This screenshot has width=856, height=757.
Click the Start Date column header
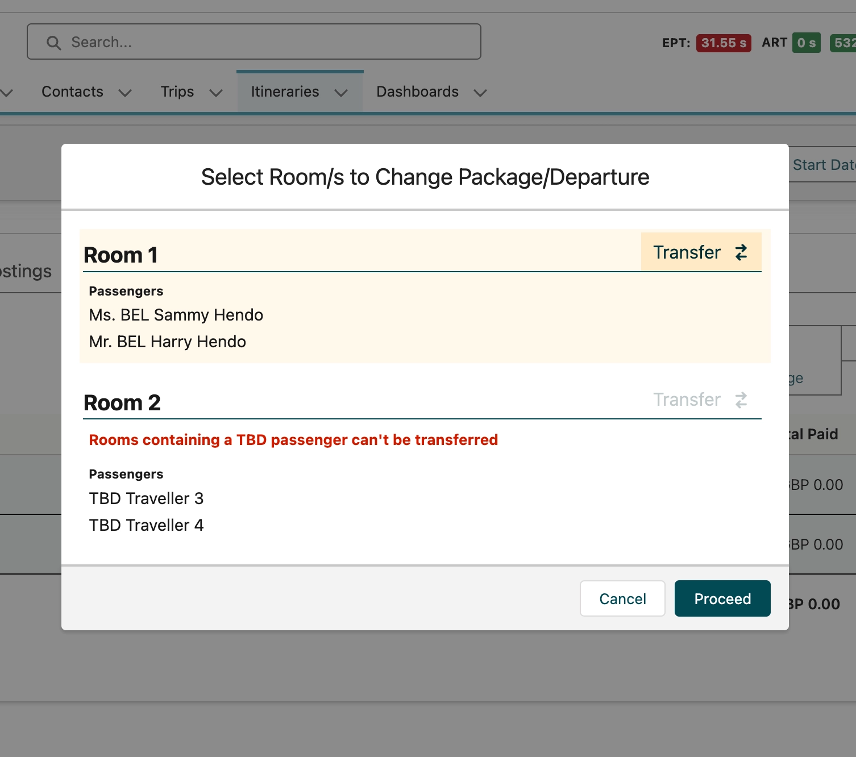tap(823, 165)
